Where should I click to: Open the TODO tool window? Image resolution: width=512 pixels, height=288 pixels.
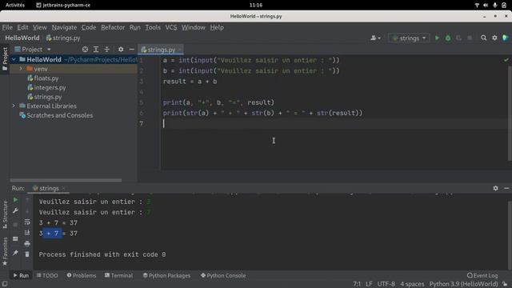click(47, 275)
